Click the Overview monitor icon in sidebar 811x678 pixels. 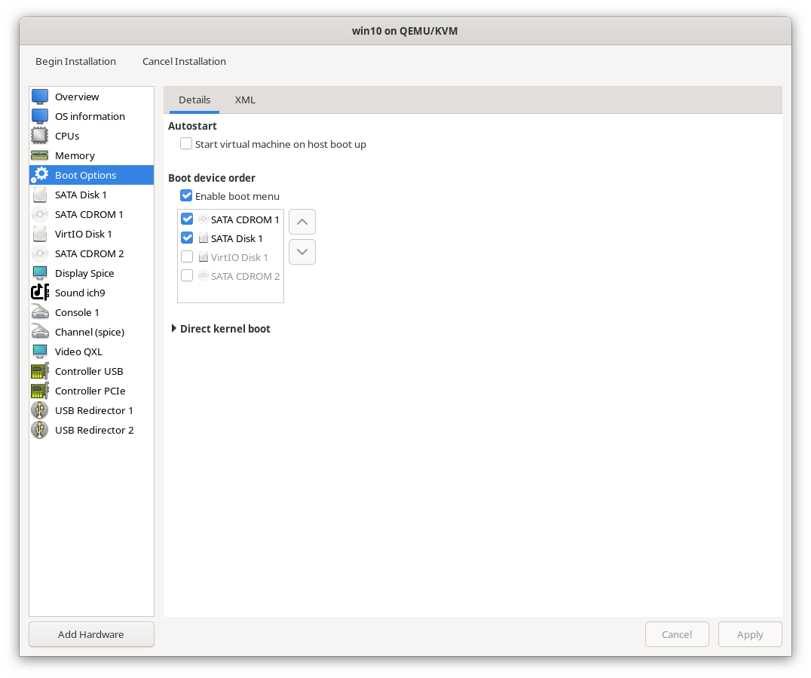coord(40,97)
